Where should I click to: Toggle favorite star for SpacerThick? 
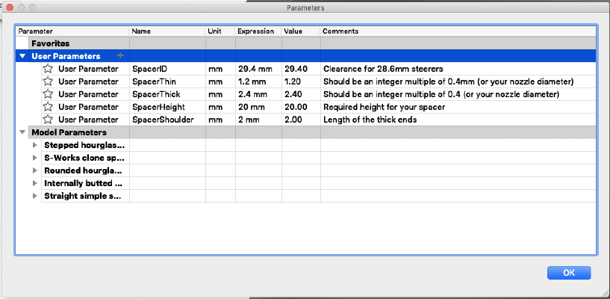point(48,94)
